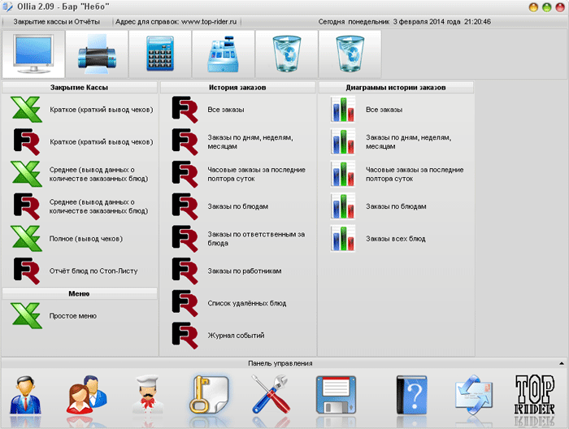The width and height of the screenshot is (569, 429).
Task: Click the mail envelope sync icon
Action: point(474,395)
